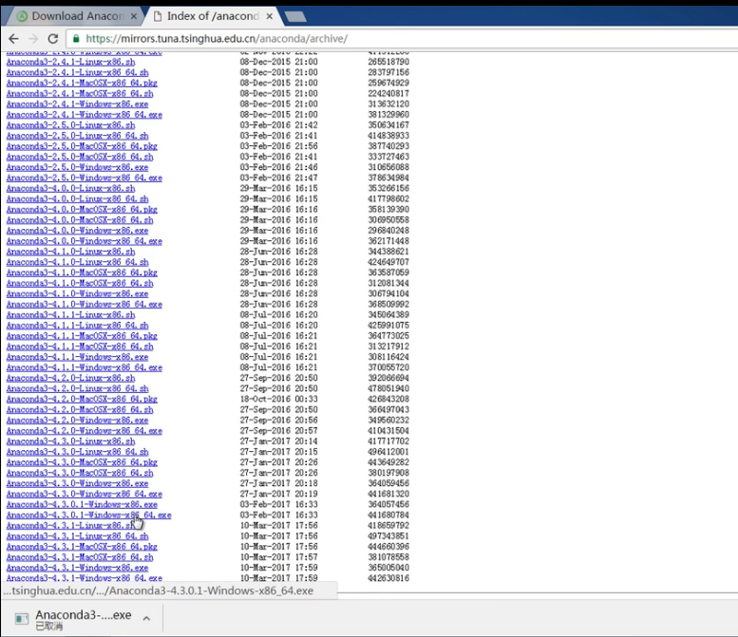Open a new tab button

coord(295,17)
